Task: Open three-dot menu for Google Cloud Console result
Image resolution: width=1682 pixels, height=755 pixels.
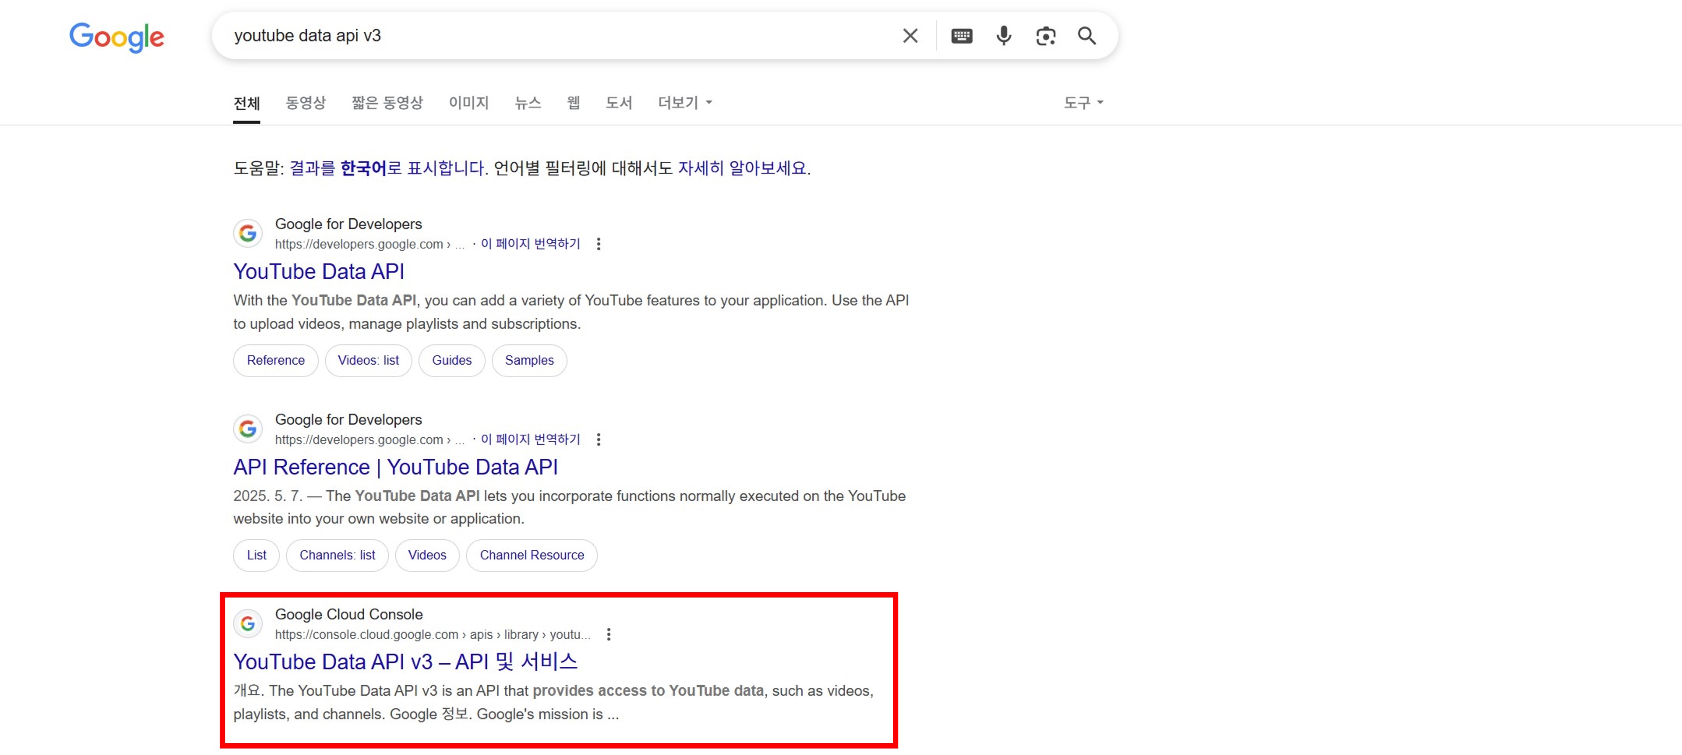Action: pyautogui.click(x=609, y=634)
